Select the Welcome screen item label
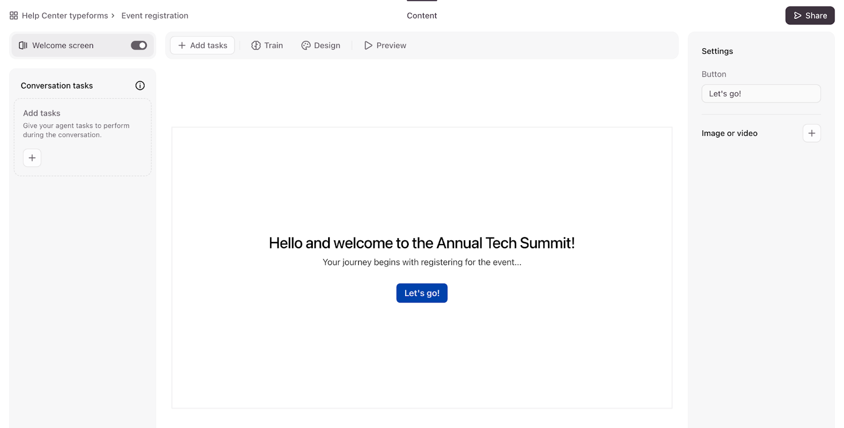 63,45
